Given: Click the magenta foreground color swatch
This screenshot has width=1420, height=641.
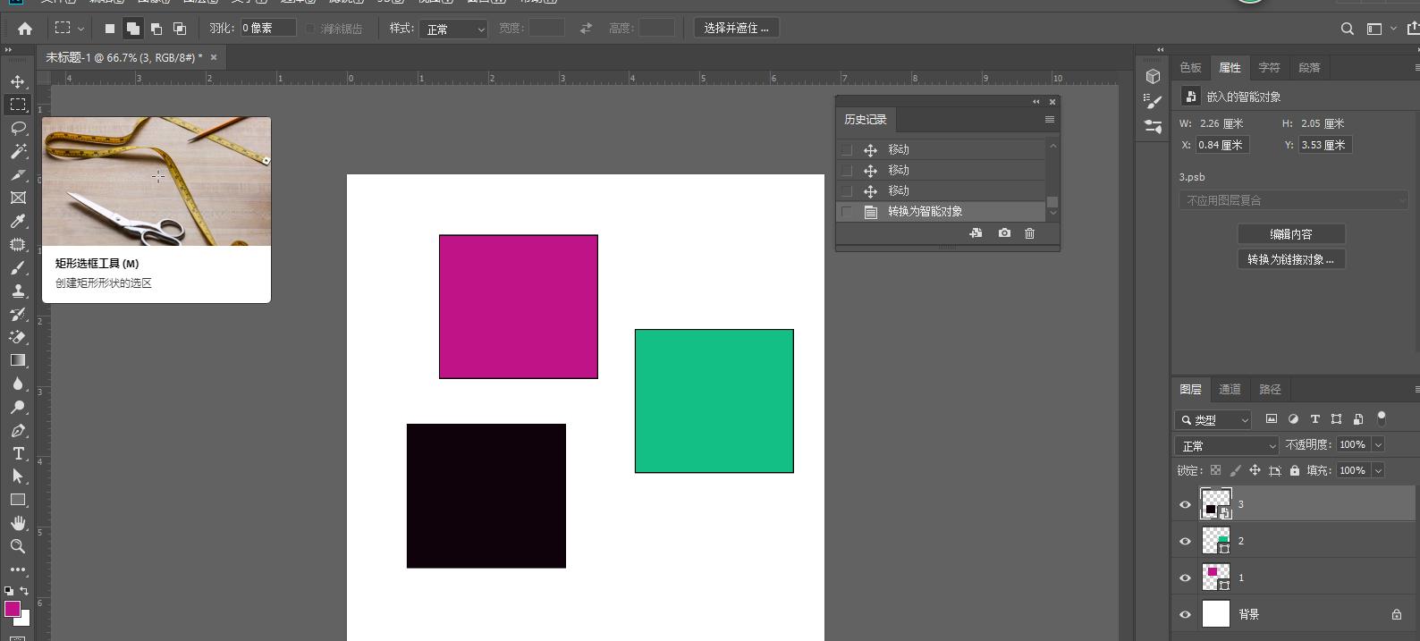Looking at the screenshot, I should [12, 609].
